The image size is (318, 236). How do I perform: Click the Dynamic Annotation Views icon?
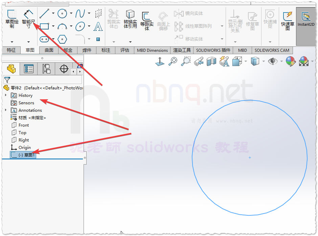pyautogui.click(x=224, y=62)
